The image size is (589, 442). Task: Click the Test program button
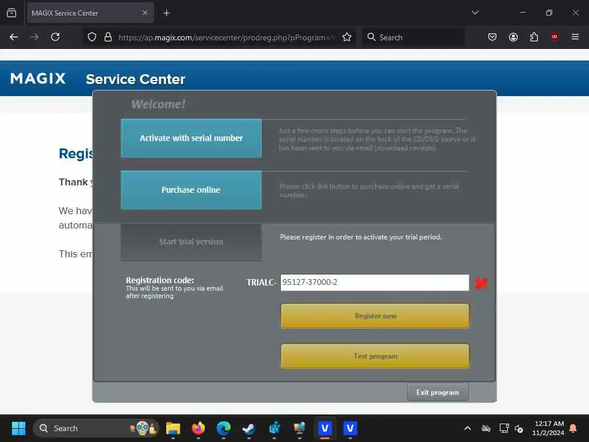(375, 356)
